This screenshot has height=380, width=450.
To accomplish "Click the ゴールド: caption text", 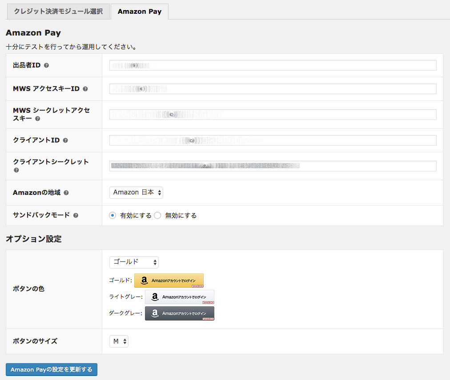I will click(121, 280).
